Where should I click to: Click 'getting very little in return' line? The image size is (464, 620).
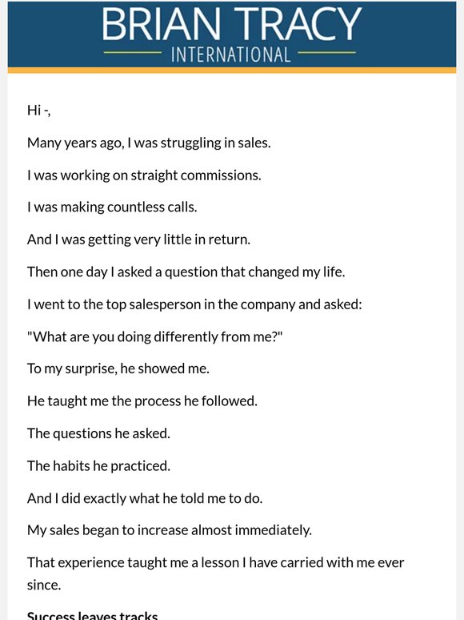138,240
